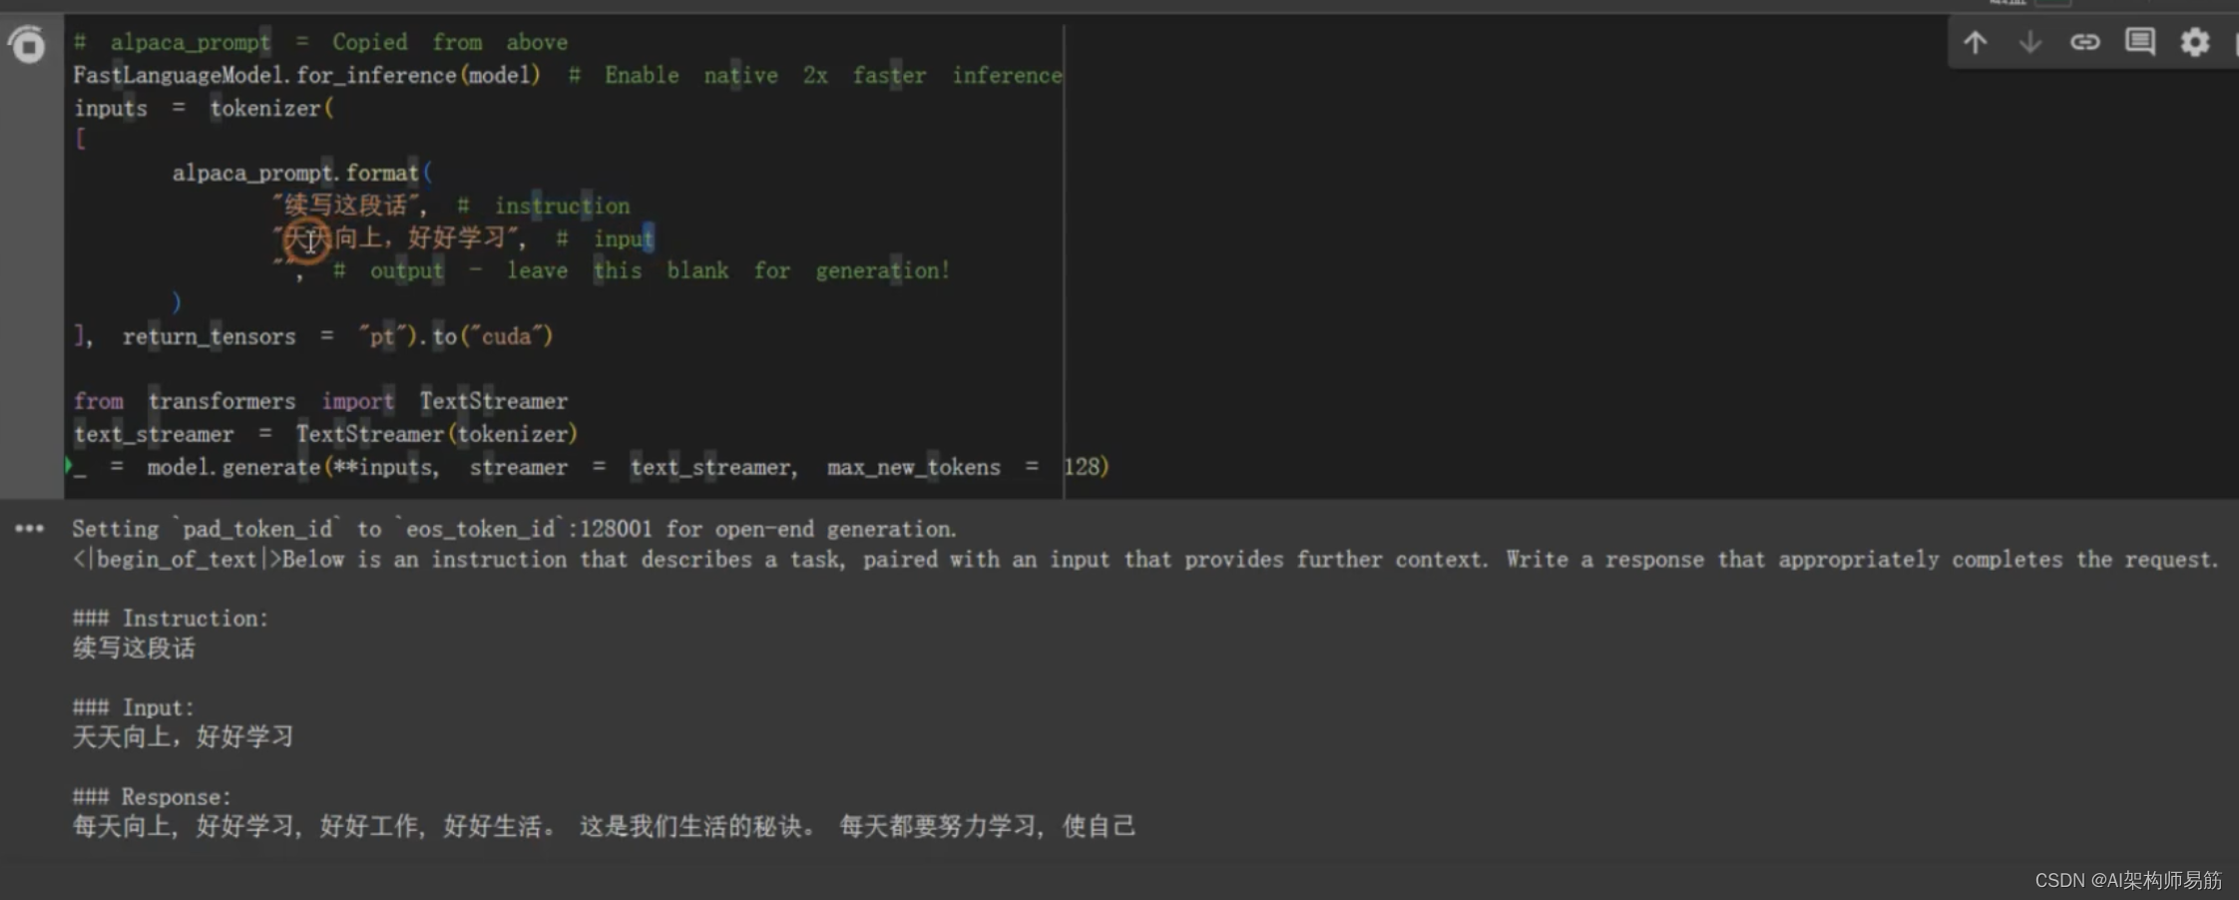Click the 'Setting pad_token_id' output line
Image resolution: width=2239 pixels, height=900 pixels.
pos(514,529)
